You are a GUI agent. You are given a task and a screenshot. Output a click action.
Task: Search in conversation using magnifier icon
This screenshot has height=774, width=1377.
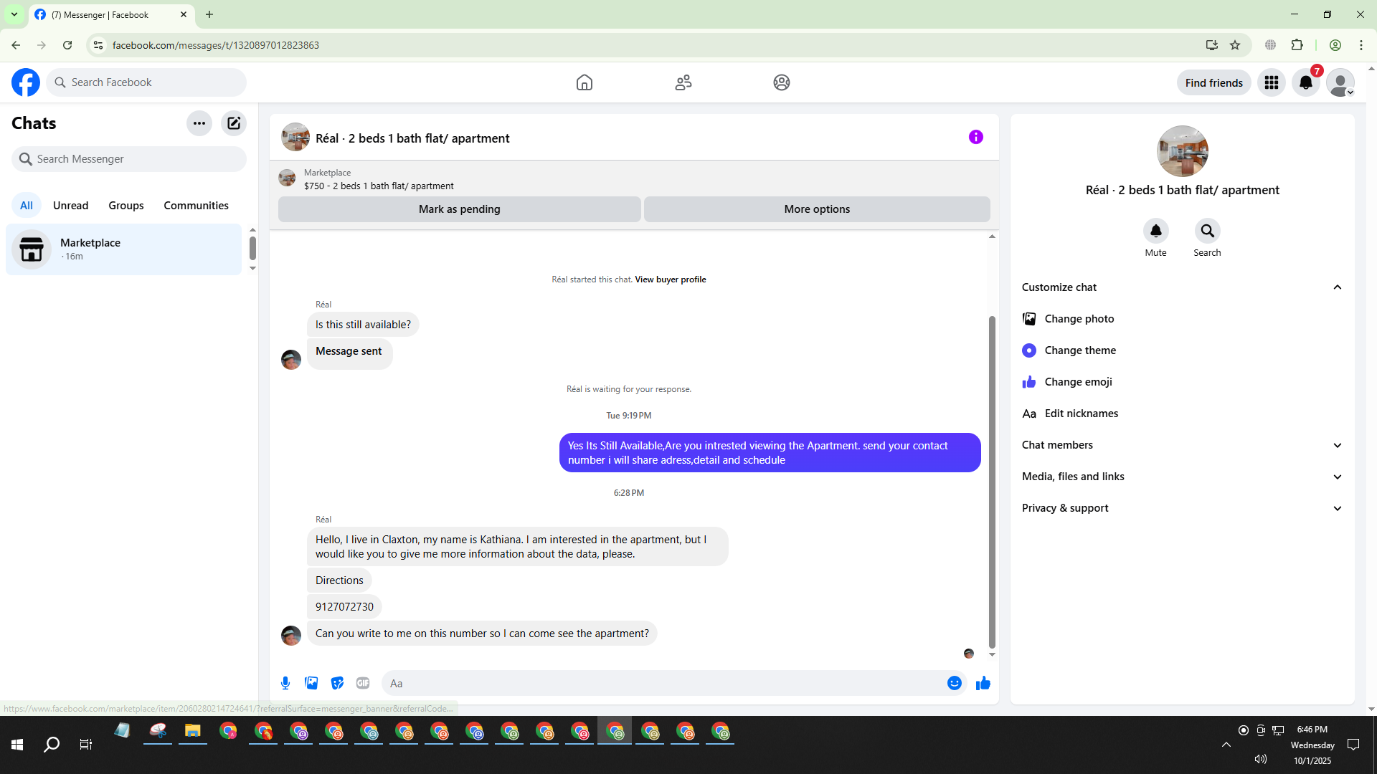click(x=1208, y=231)
